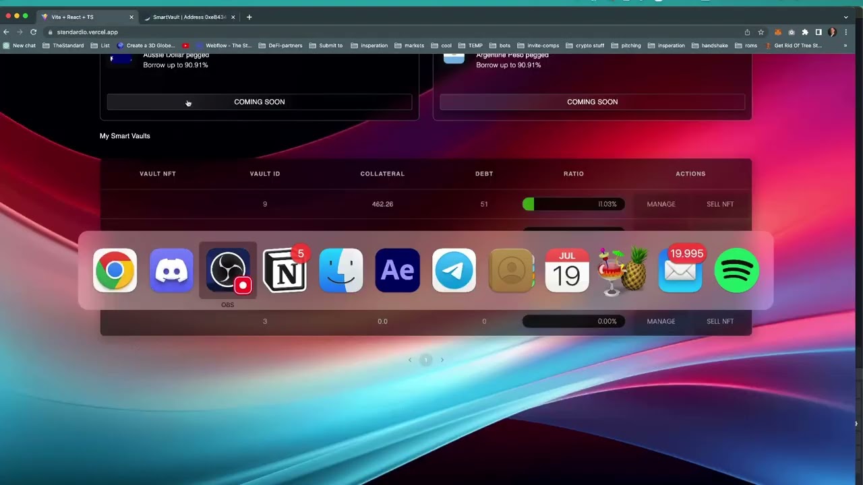Open Calendar showing Jul 19
This screenshot has width=863, height=485.
click(x=567, y=271)
